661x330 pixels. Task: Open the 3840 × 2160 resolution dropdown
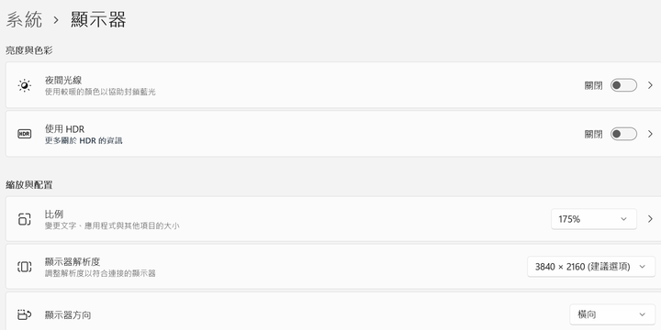coord(591,267)
